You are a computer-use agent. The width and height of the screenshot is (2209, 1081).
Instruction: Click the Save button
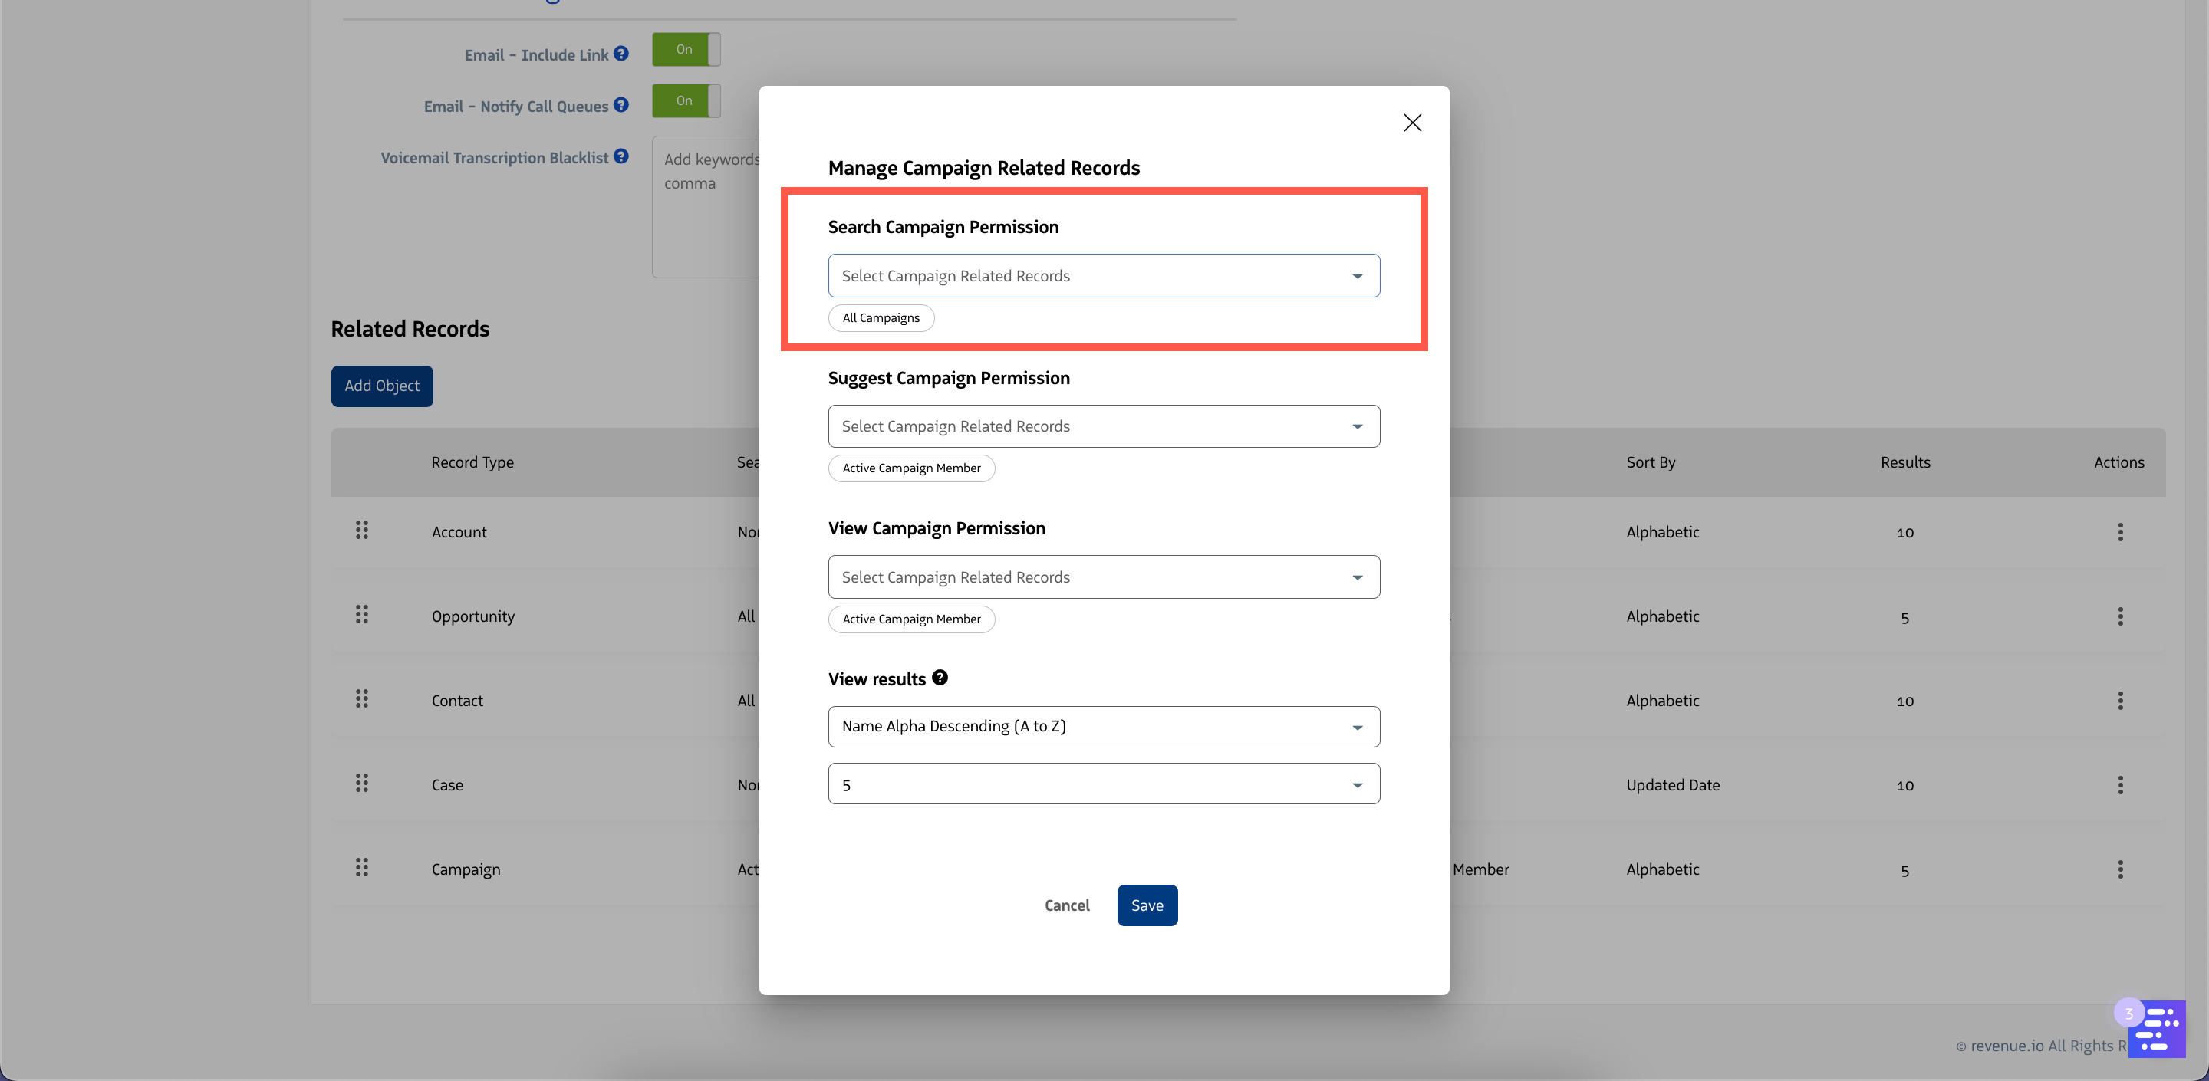click(x=1147, y=905)
